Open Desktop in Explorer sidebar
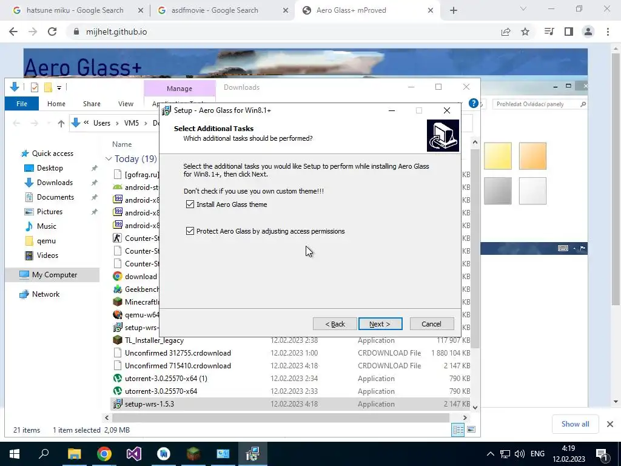 [x=50, y=168]
